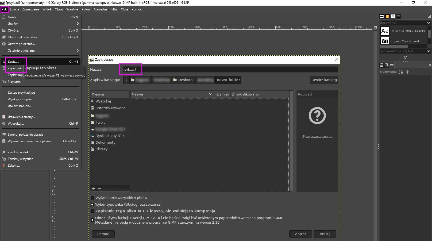
Task: Click the add bookmark plus icon
Action: click(93, 189)
